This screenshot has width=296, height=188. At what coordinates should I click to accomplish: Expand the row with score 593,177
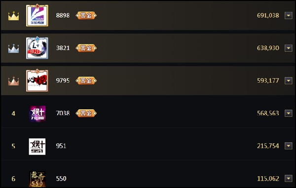tap(289, 81)
